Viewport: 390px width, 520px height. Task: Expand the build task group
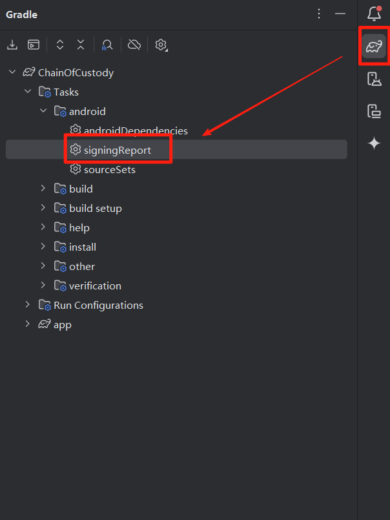coord(43,189)
